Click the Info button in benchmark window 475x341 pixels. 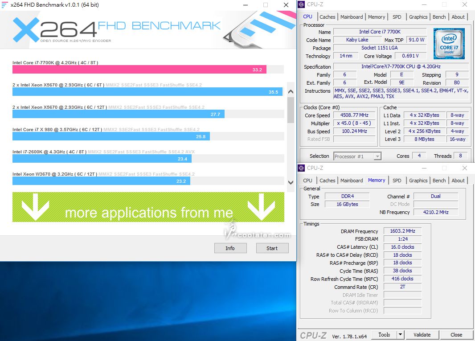click(x=230, y=248)
